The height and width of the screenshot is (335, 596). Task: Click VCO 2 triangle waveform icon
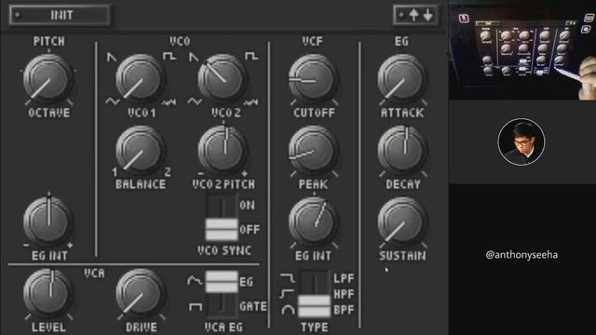195,101
